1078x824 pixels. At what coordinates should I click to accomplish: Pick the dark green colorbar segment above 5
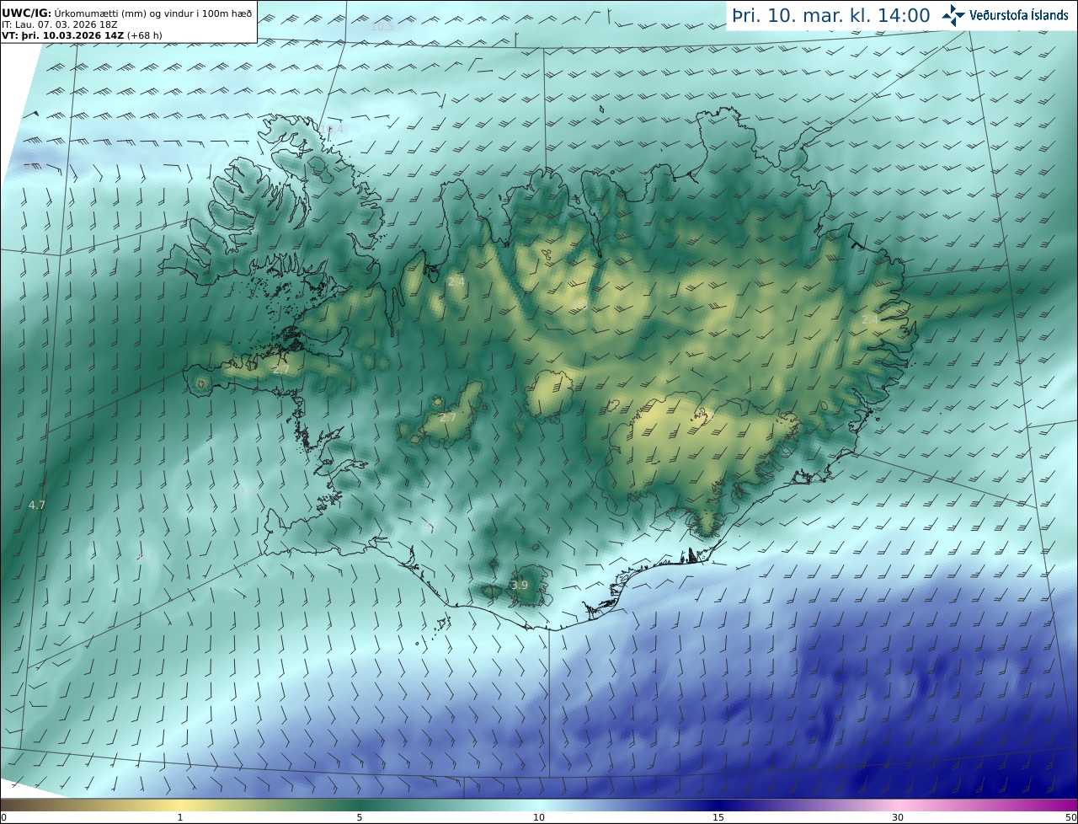click(360, 805)
